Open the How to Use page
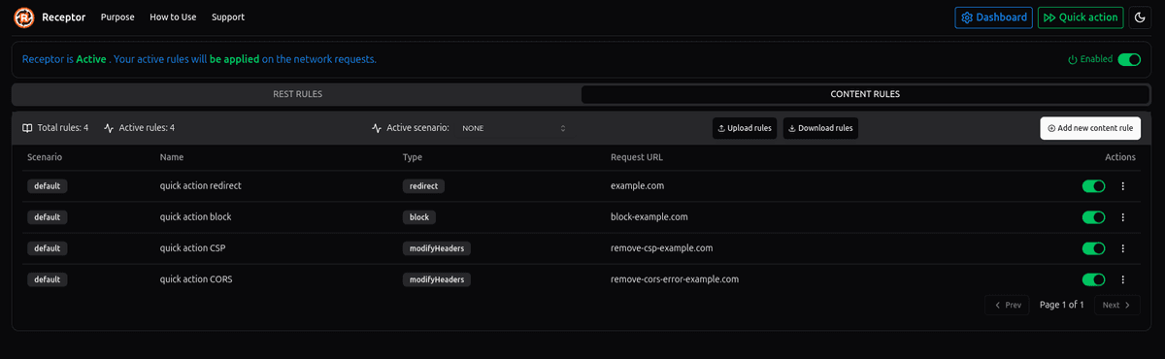This screenshot has width=1165, height=359. (x=174, y=17)
